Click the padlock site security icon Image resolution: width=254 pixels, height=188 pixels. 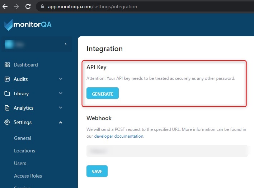42,6
